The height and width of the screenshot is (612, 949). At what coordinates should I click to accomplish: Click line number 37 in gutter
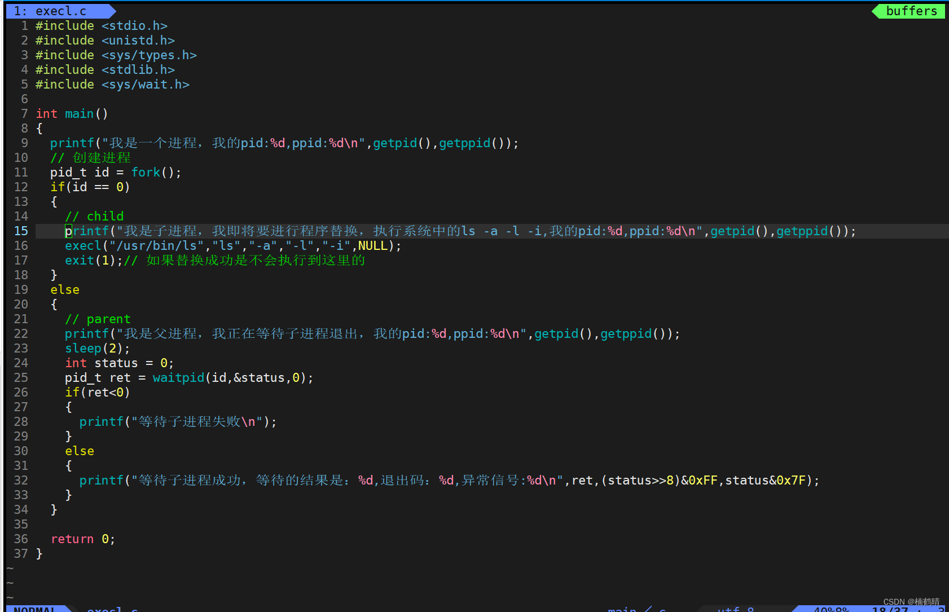pyautogui.click(x=21, y=554)
